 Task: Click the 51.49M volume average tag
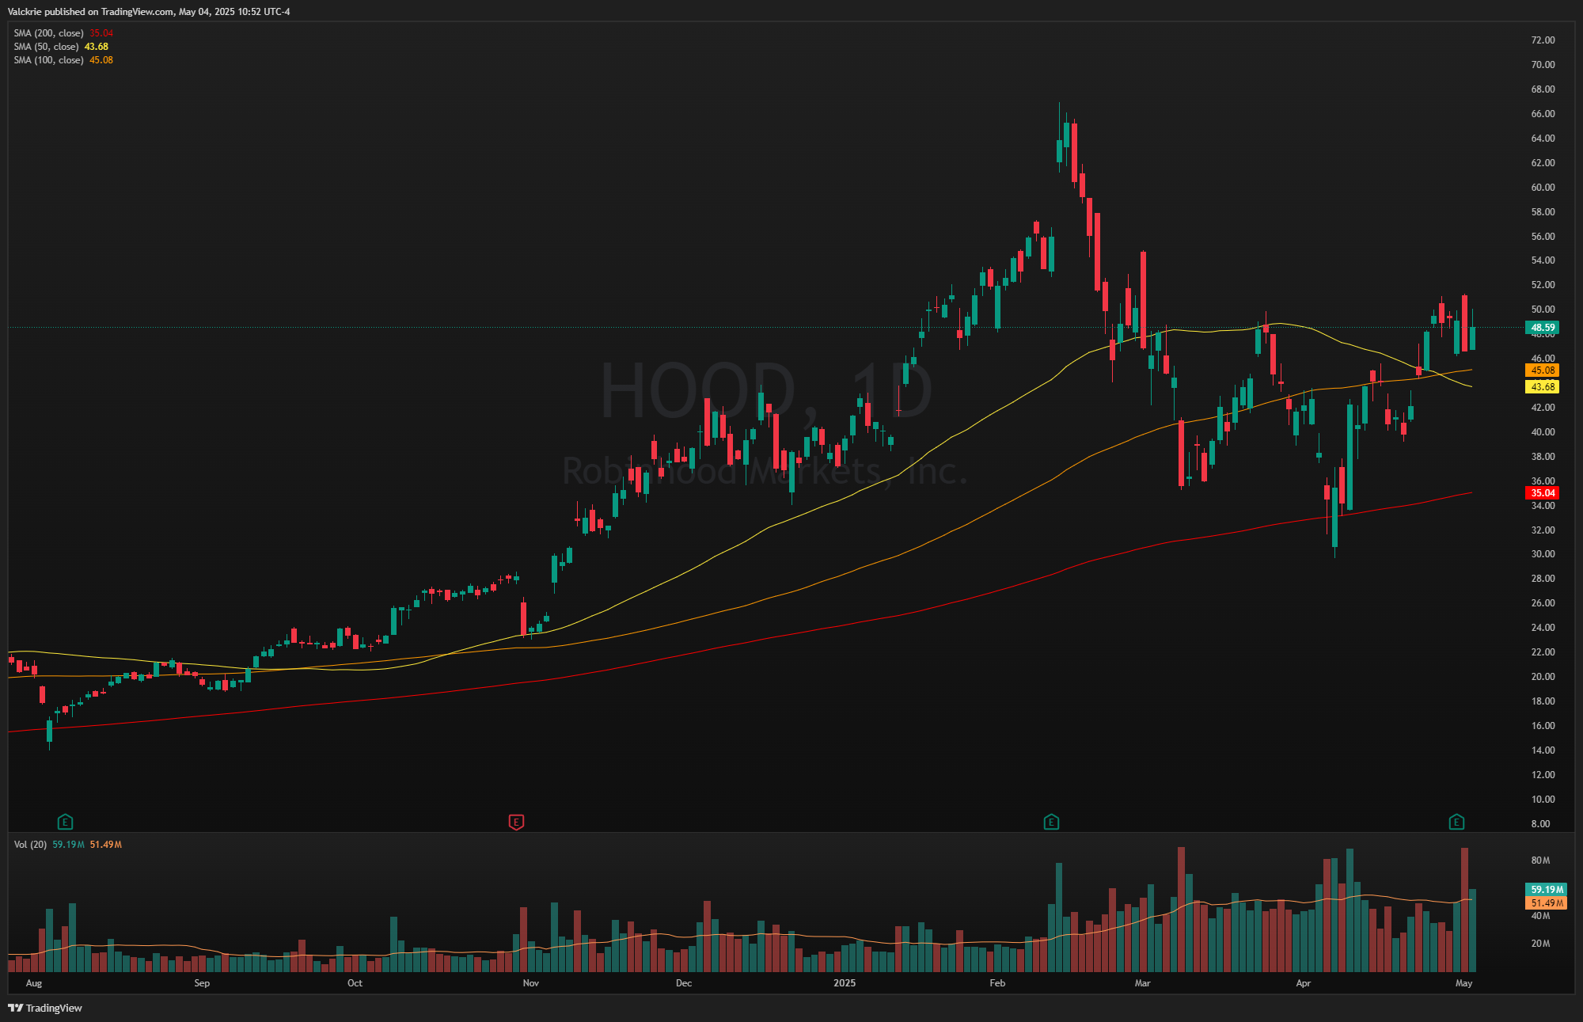coord(1546,902)
